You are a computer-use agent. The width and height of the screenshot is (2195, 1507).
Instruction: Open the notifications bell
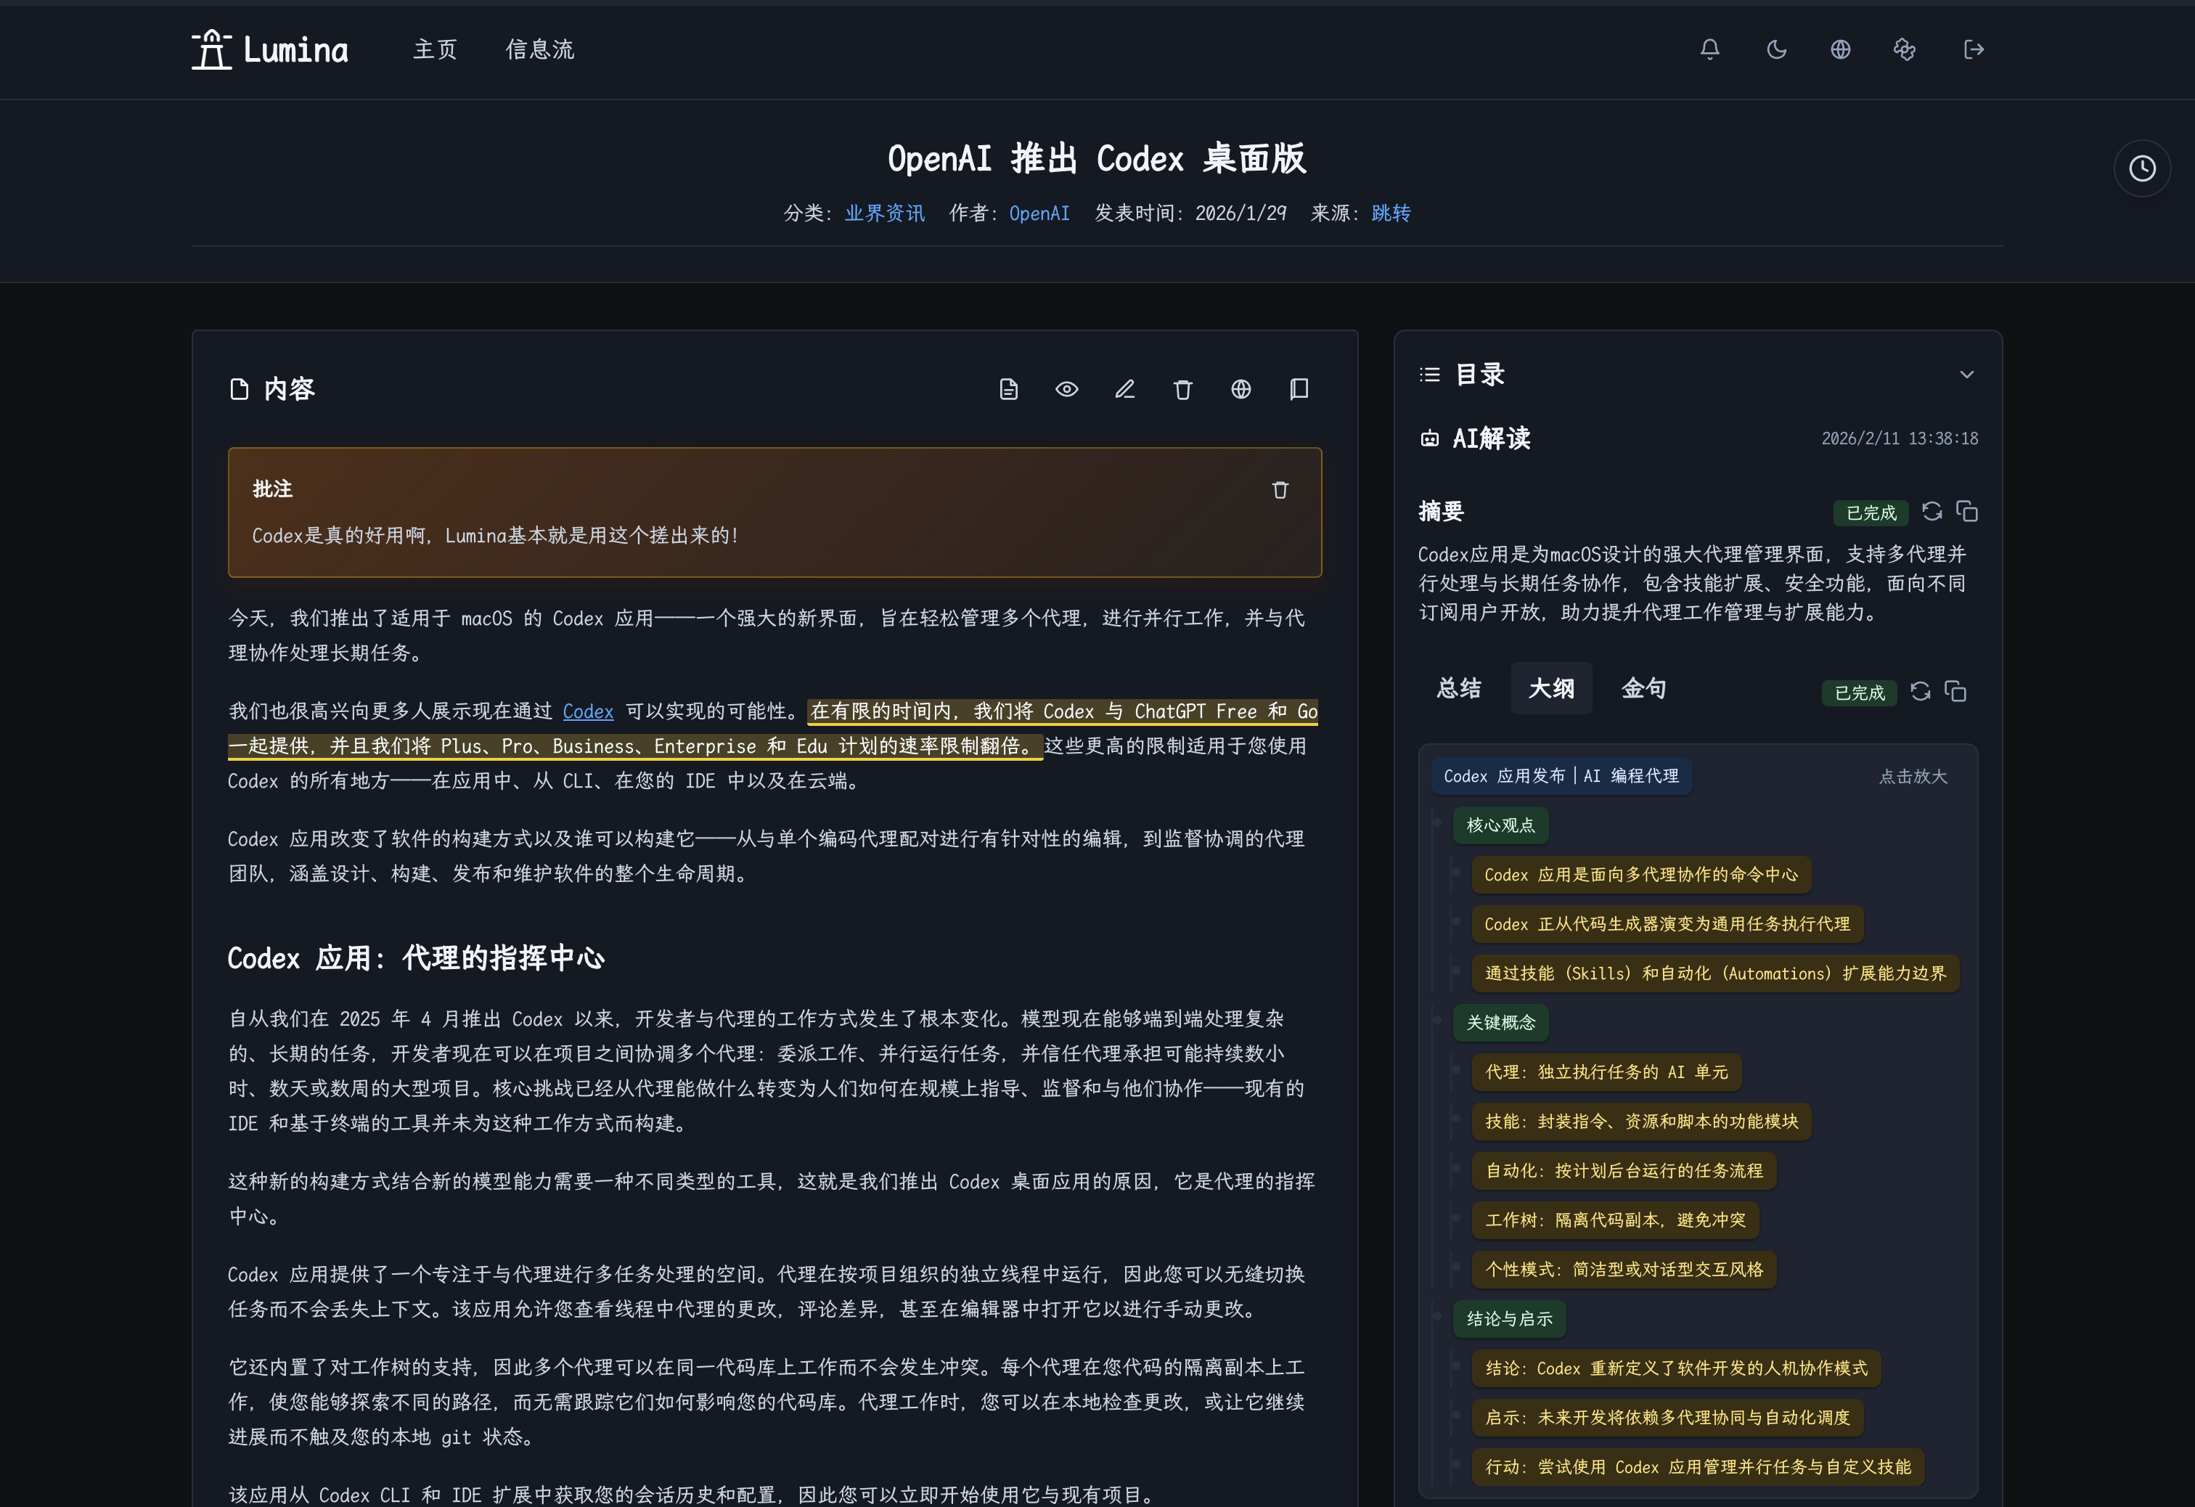1709,49
